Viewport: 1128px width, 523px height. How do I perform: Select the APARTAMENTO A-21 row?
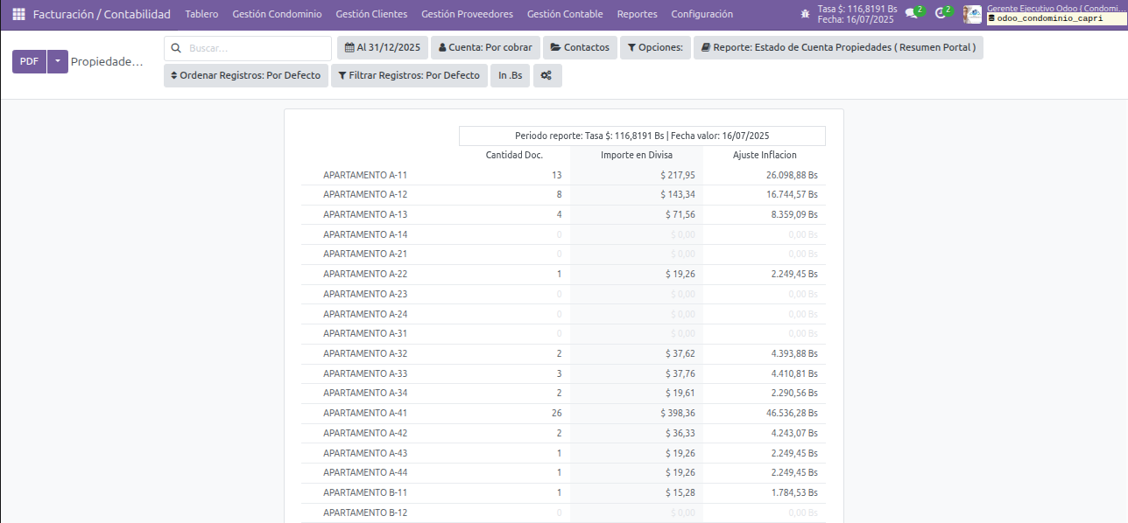563,254
